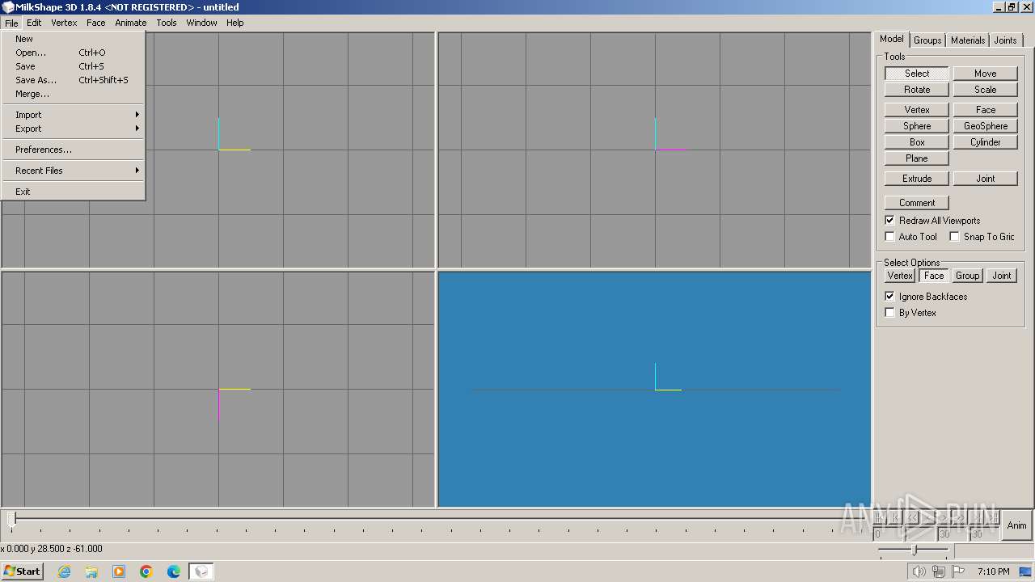Click the step forward '>>' playback button

tap(960, 517)
